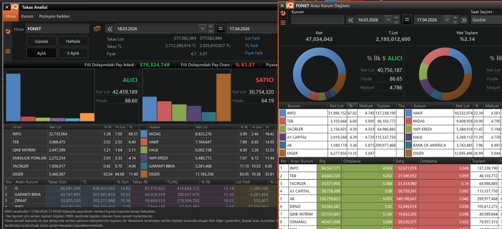Click the equals icon in Takas Analizi
Image resolution: width=502 pixels, height=229 pixels.
(221, 29)
